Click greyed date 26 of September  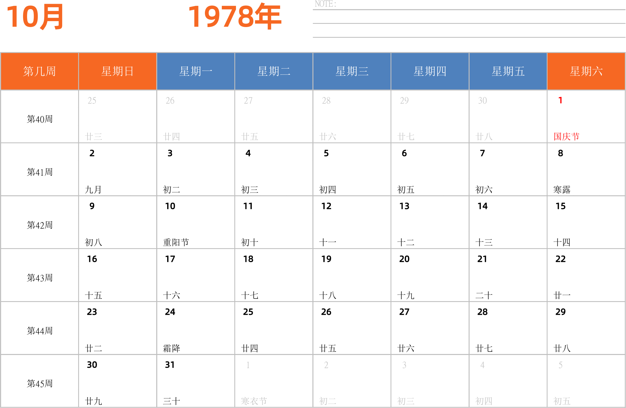tap(170, 101)
